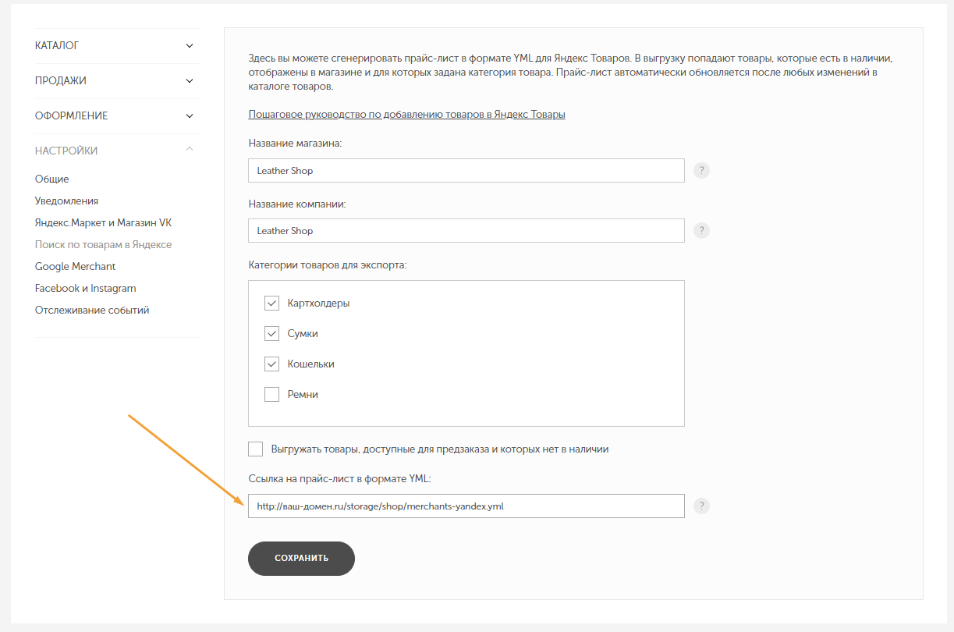
Task: Click the 'Ссылка на прайс-лист в формате YML:' label
Action: click(x=339, y=478)
